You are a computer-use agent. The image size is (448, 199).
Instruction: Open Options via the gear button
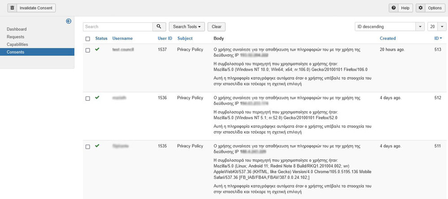(431, 8)
